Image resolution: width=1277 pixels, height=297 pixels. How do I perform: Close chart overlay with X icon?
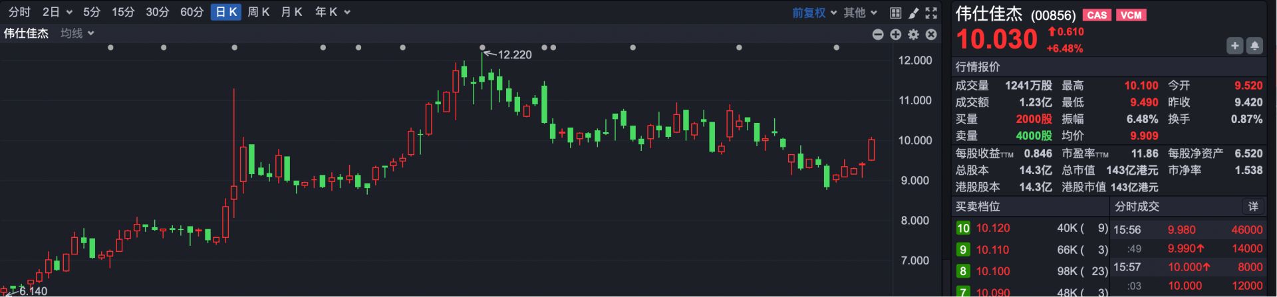pyautogui.click(x=931, y=34)
